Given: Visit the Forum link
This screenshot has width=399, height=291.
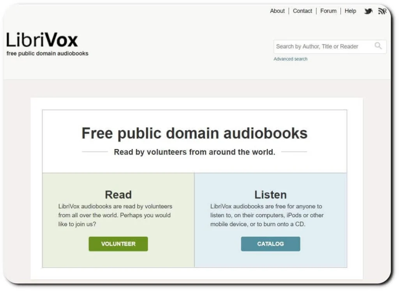Looking at the screenshot, I should click(x=328, y=11).
